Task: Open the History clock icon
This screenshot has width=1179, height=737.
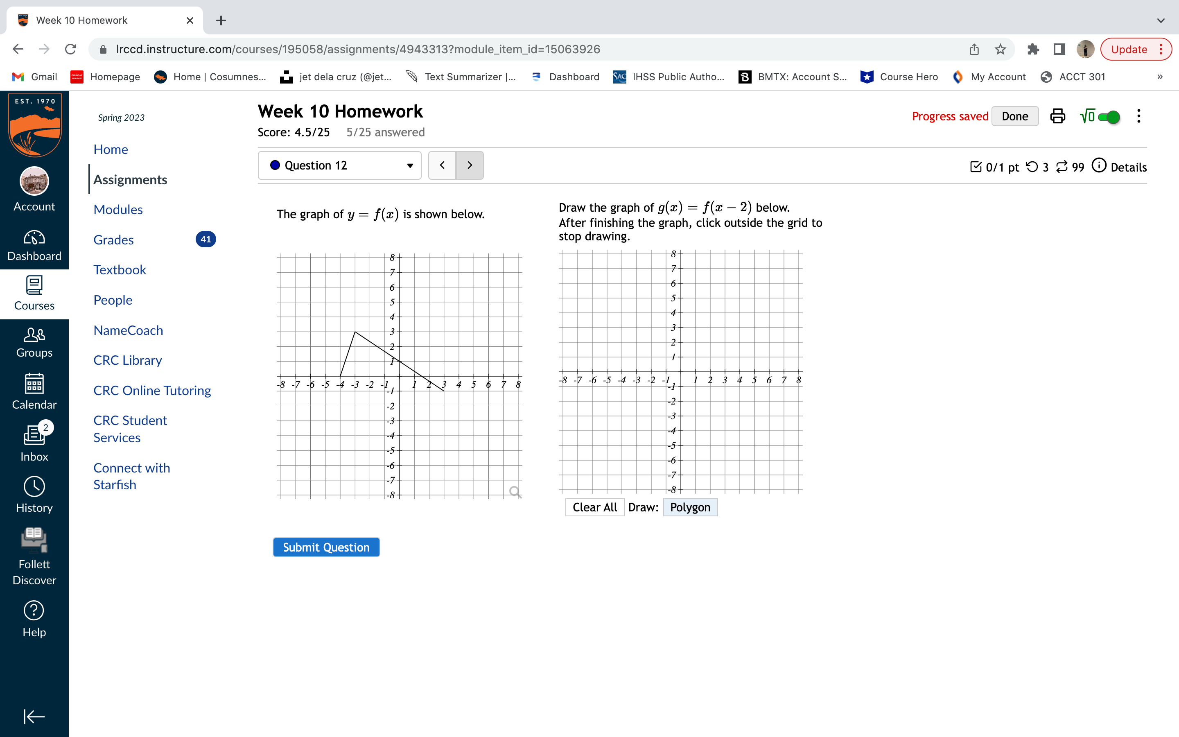Action: (x=34, y=486)
